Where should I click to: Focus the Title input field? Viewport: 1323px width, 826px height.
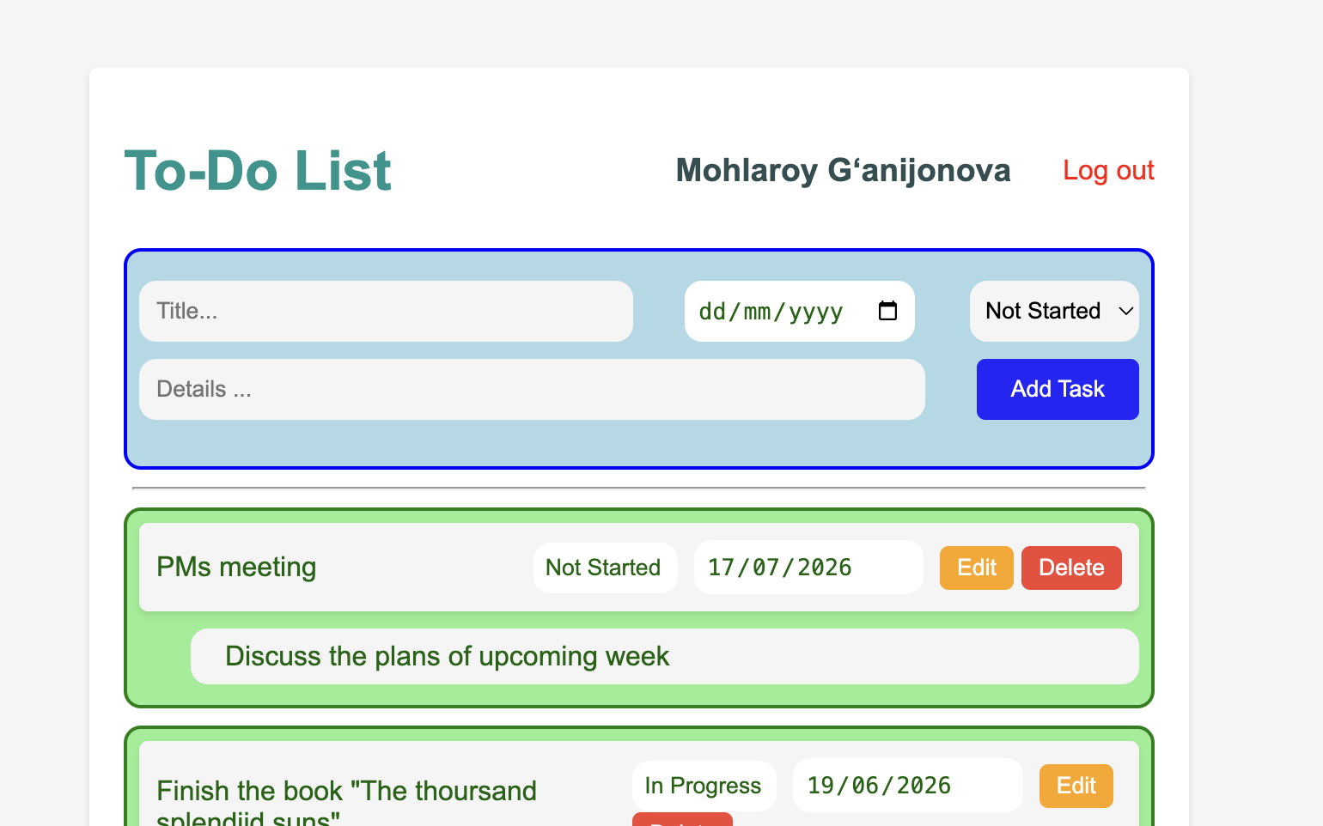[386, 311]
